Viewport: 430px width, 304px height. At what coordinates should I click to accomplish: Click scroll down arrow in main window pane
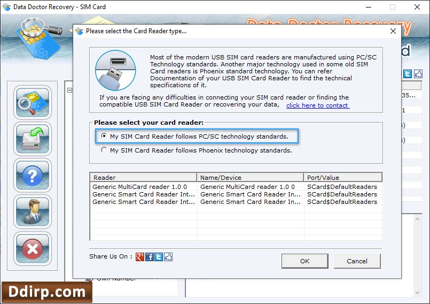click(417, 293)
